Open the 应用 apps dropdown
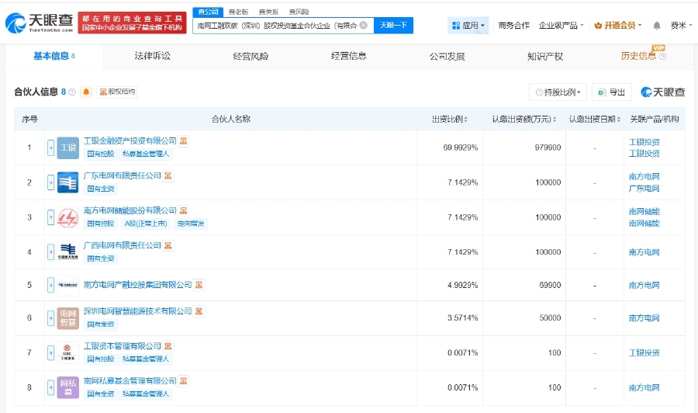The image size is (698, 413). click(x=468, y=26)
